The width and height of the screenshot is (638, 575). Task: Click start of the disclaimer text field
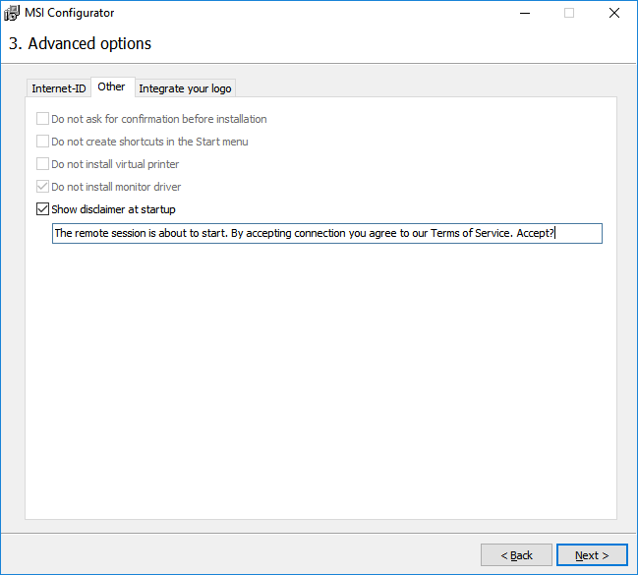[56, 233]
